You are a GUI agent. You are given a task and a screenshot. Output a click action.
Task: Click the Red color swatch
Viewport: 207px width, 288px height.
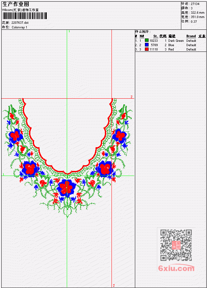tap(147, 49)
